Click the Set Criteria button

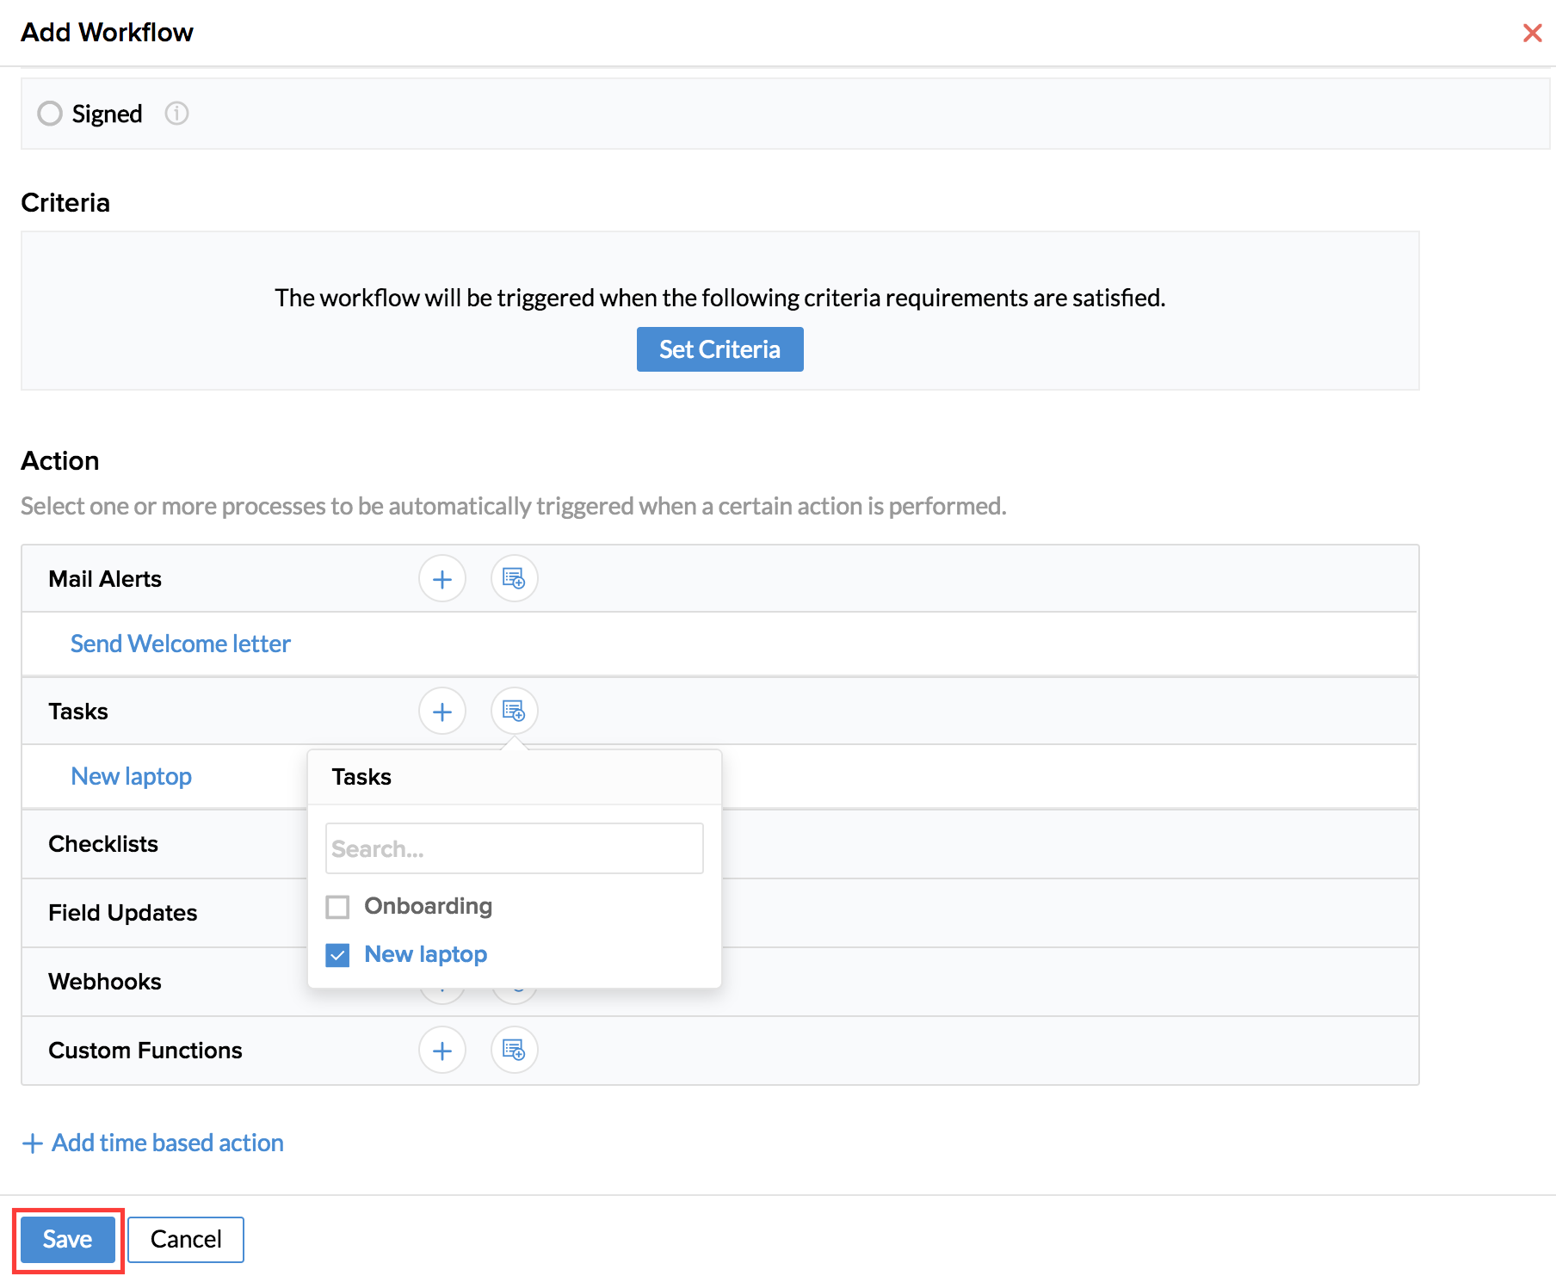click(x=719, y=349)
